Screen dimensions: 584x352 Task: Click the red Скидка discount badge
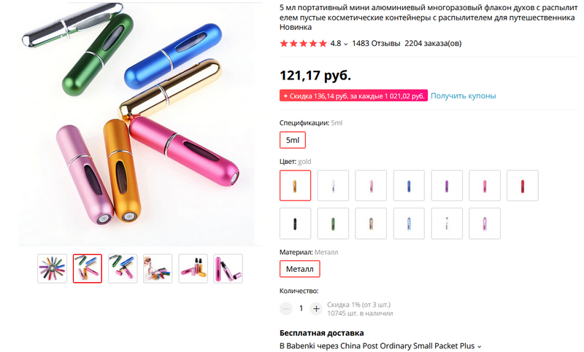[353, 96]
